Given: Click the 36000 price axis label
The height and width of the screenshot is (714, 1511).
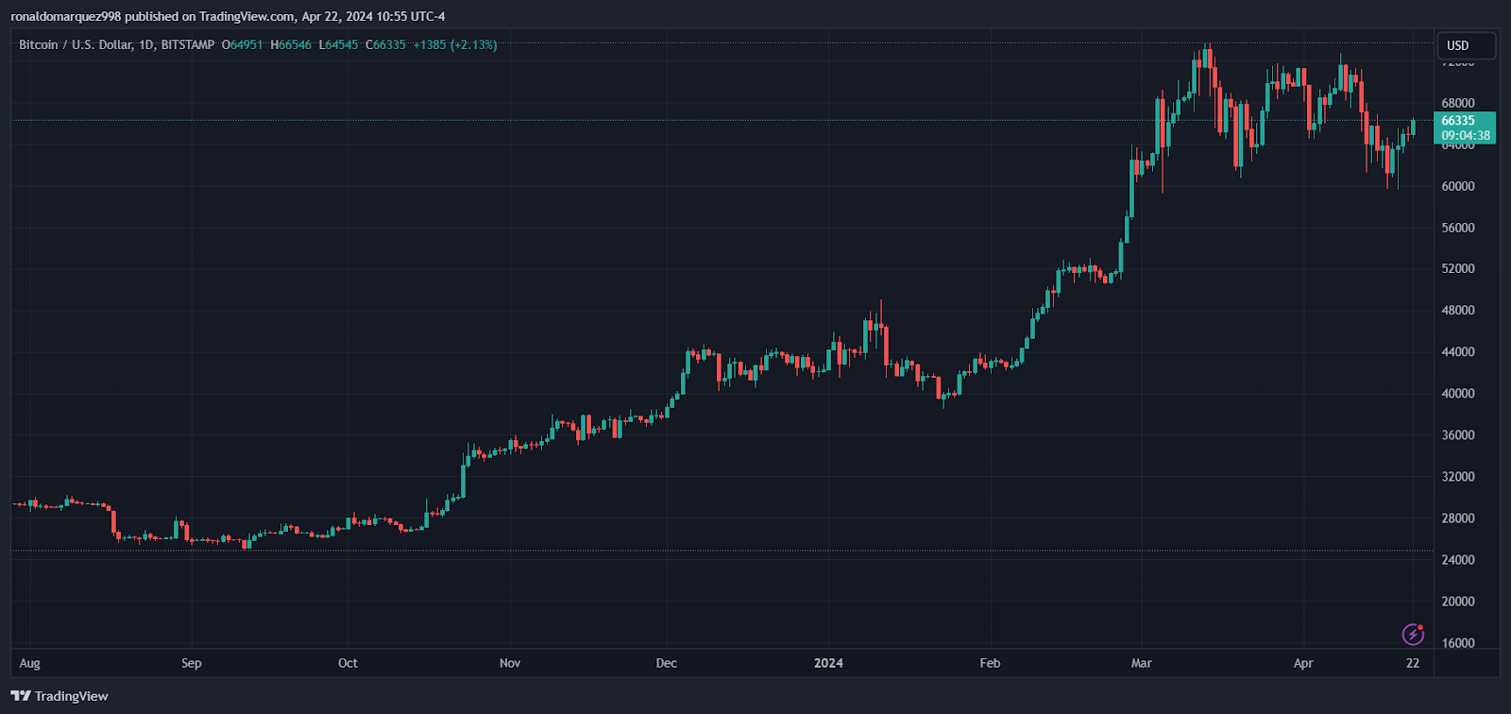Looking at the screenshot, I should [1458, 435].
